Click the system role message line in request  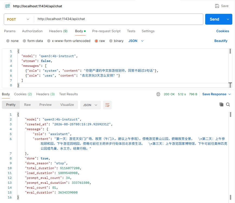click(92, 71)
